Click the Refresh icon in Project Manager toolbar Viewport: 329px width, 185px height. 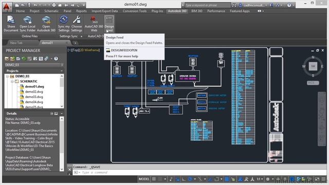tap(24, 59)
